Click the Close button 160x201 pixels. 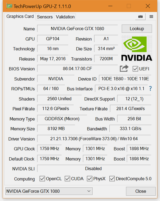pyautogui.click(x=141, y=191)
